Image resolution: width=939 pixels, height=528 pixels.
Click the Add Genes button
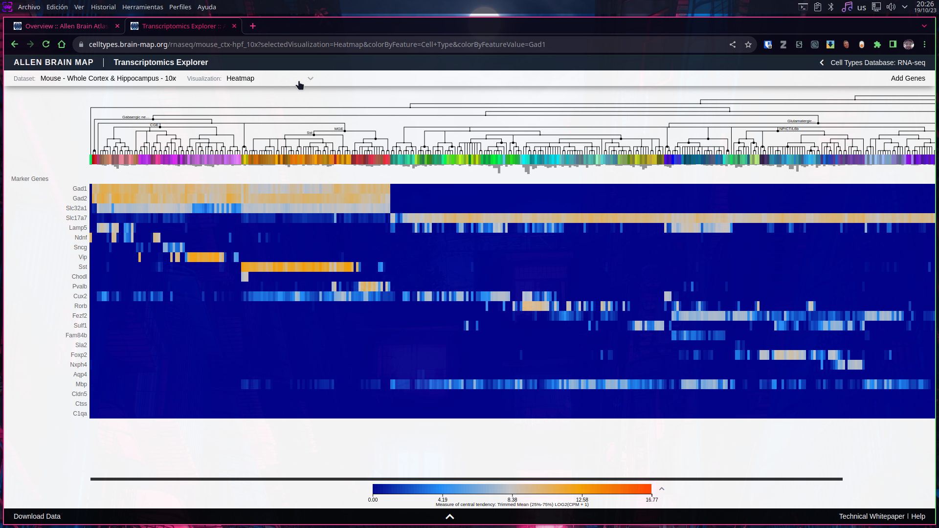(908, 78)
